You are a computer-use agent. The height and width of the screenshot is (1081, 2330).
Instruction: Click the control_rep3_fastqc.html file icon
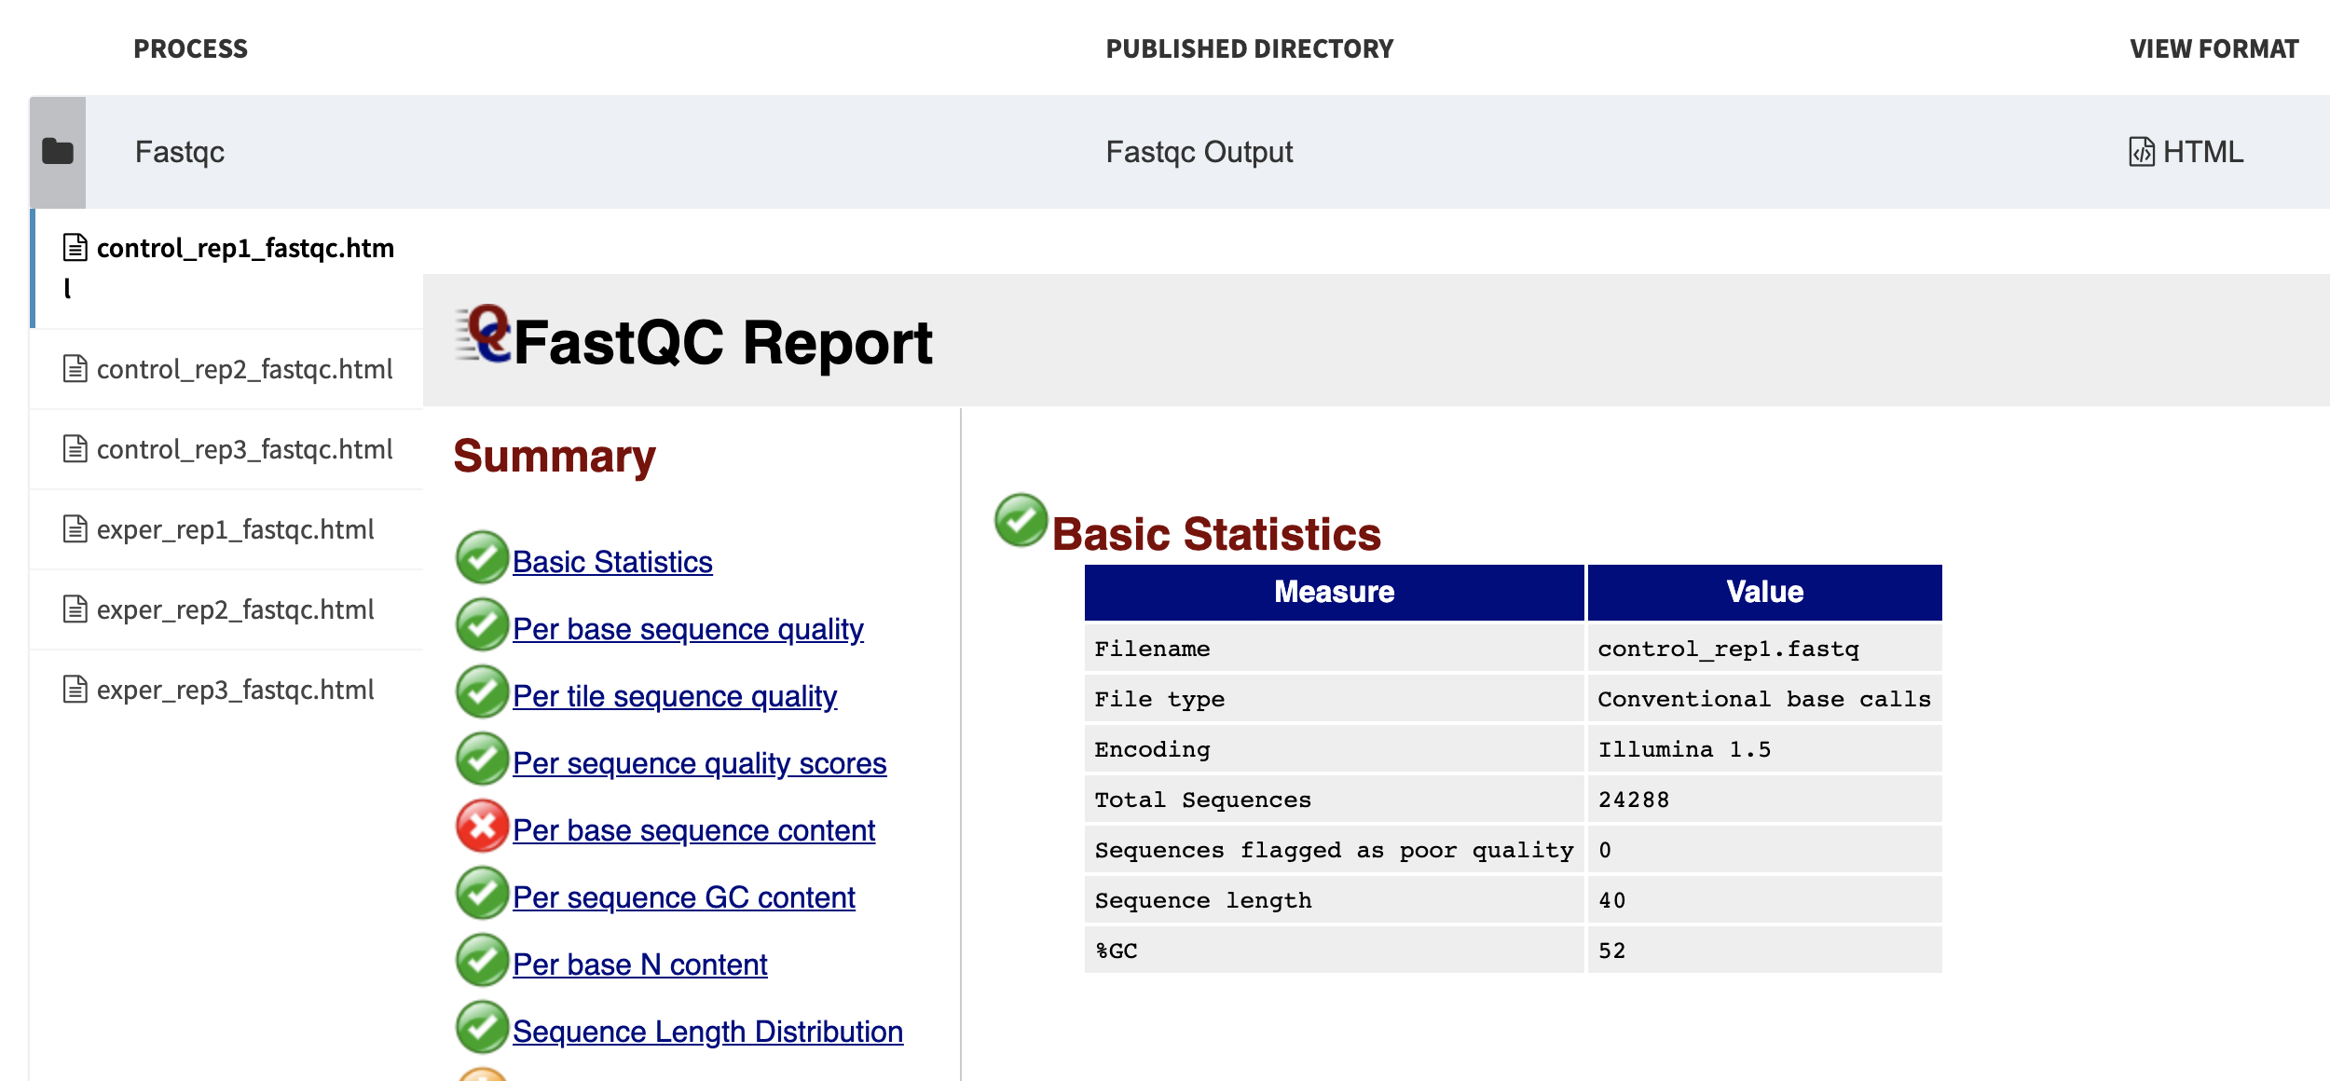[x=75, y=449]
